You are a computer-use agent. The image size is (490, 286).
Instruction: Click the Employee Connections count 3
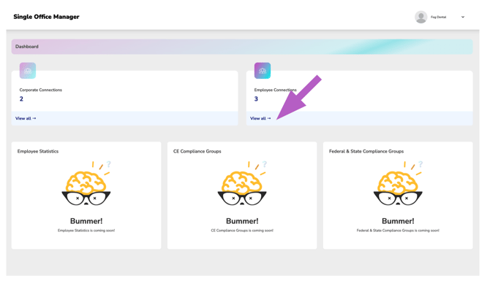(256, 99)
